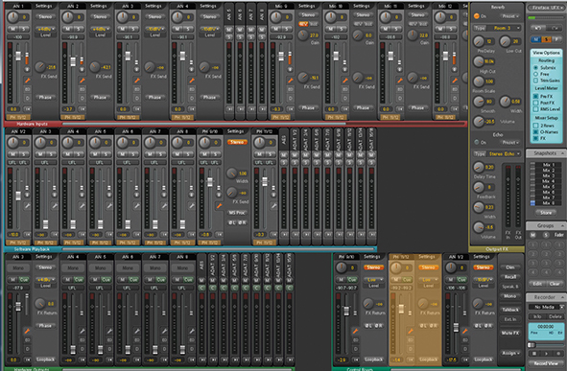567x371 pixels.
Task: Enable the Post FX level meter checkbox
Action: click(x=536, y=103)
